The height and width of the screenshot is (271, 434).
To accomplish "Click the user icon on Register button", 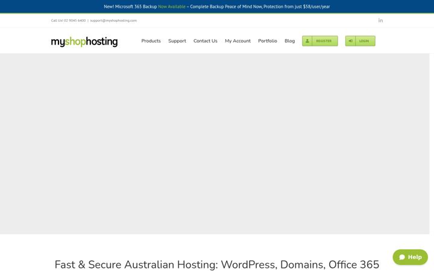I will pos(307,41).
